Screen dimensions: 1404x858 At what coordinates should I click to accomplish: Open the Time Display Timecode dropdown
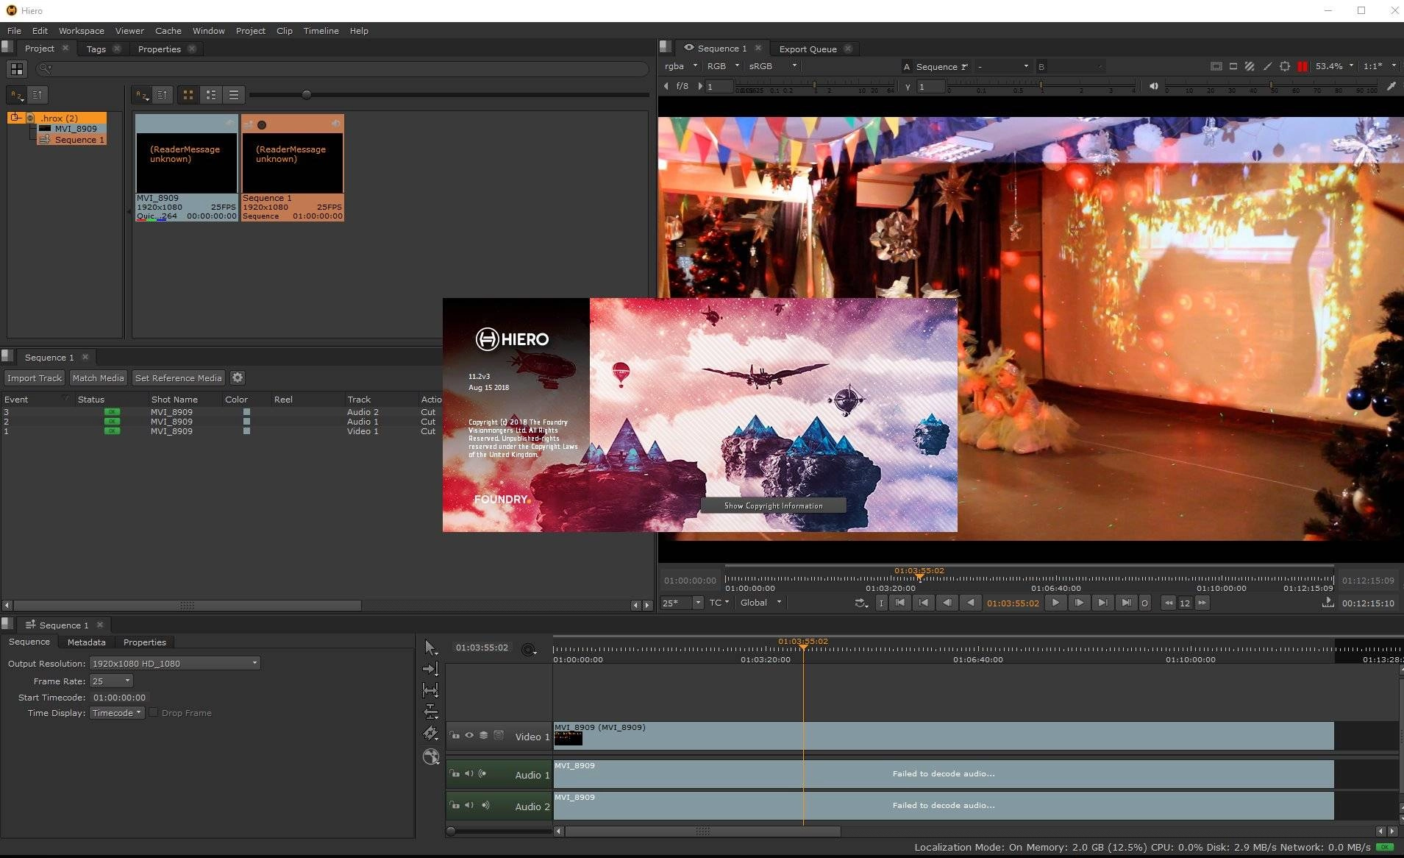click(116, 712)
